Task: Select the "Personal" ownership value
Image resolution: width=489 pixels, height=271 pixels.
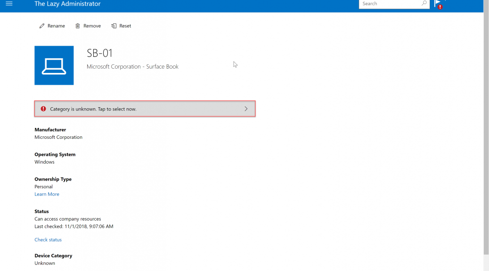Action: (43, 187)
